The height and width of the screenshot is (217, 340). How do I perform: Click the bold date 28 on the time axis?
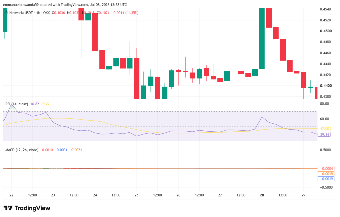tap(262, 195)
